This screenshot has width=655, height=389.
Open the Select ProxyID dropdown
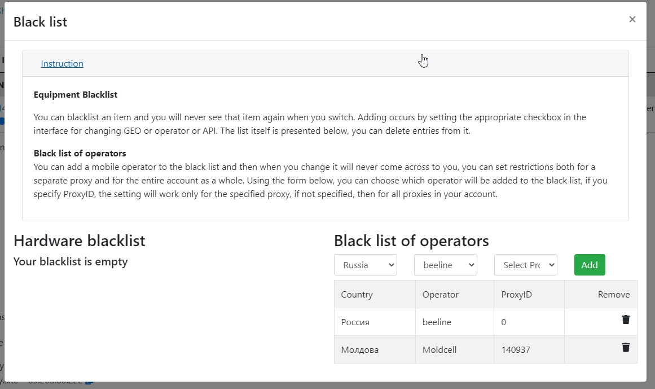pos(525,264)
